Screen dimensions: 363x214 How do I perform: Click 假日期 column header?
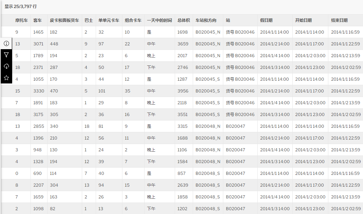coord(266,20)
